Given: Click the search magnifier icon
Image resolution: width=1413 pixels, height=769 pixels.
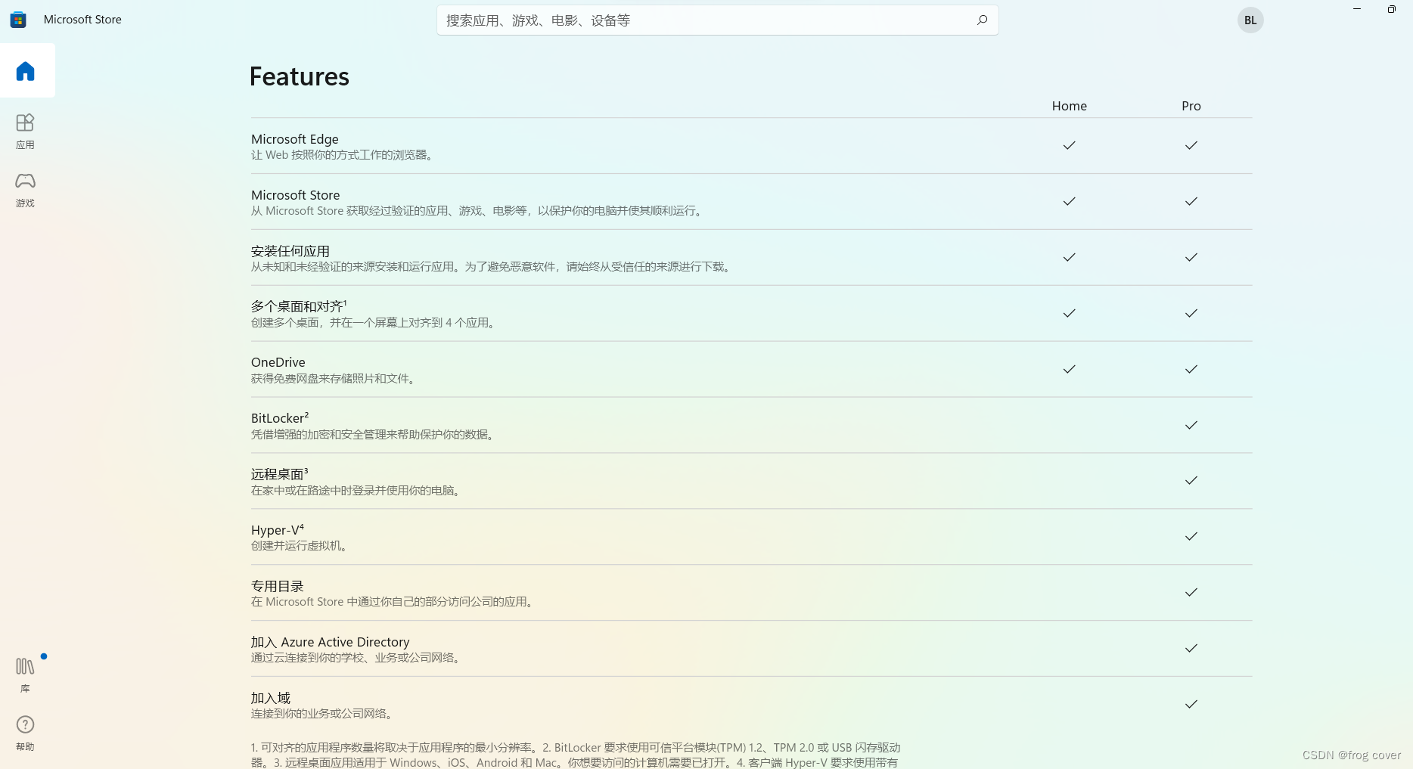Looking at the screenshot, I should [x=982, y=20].
